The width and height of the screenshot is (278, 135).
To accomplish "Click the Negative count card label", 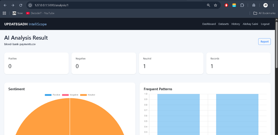I will [80, 59].
